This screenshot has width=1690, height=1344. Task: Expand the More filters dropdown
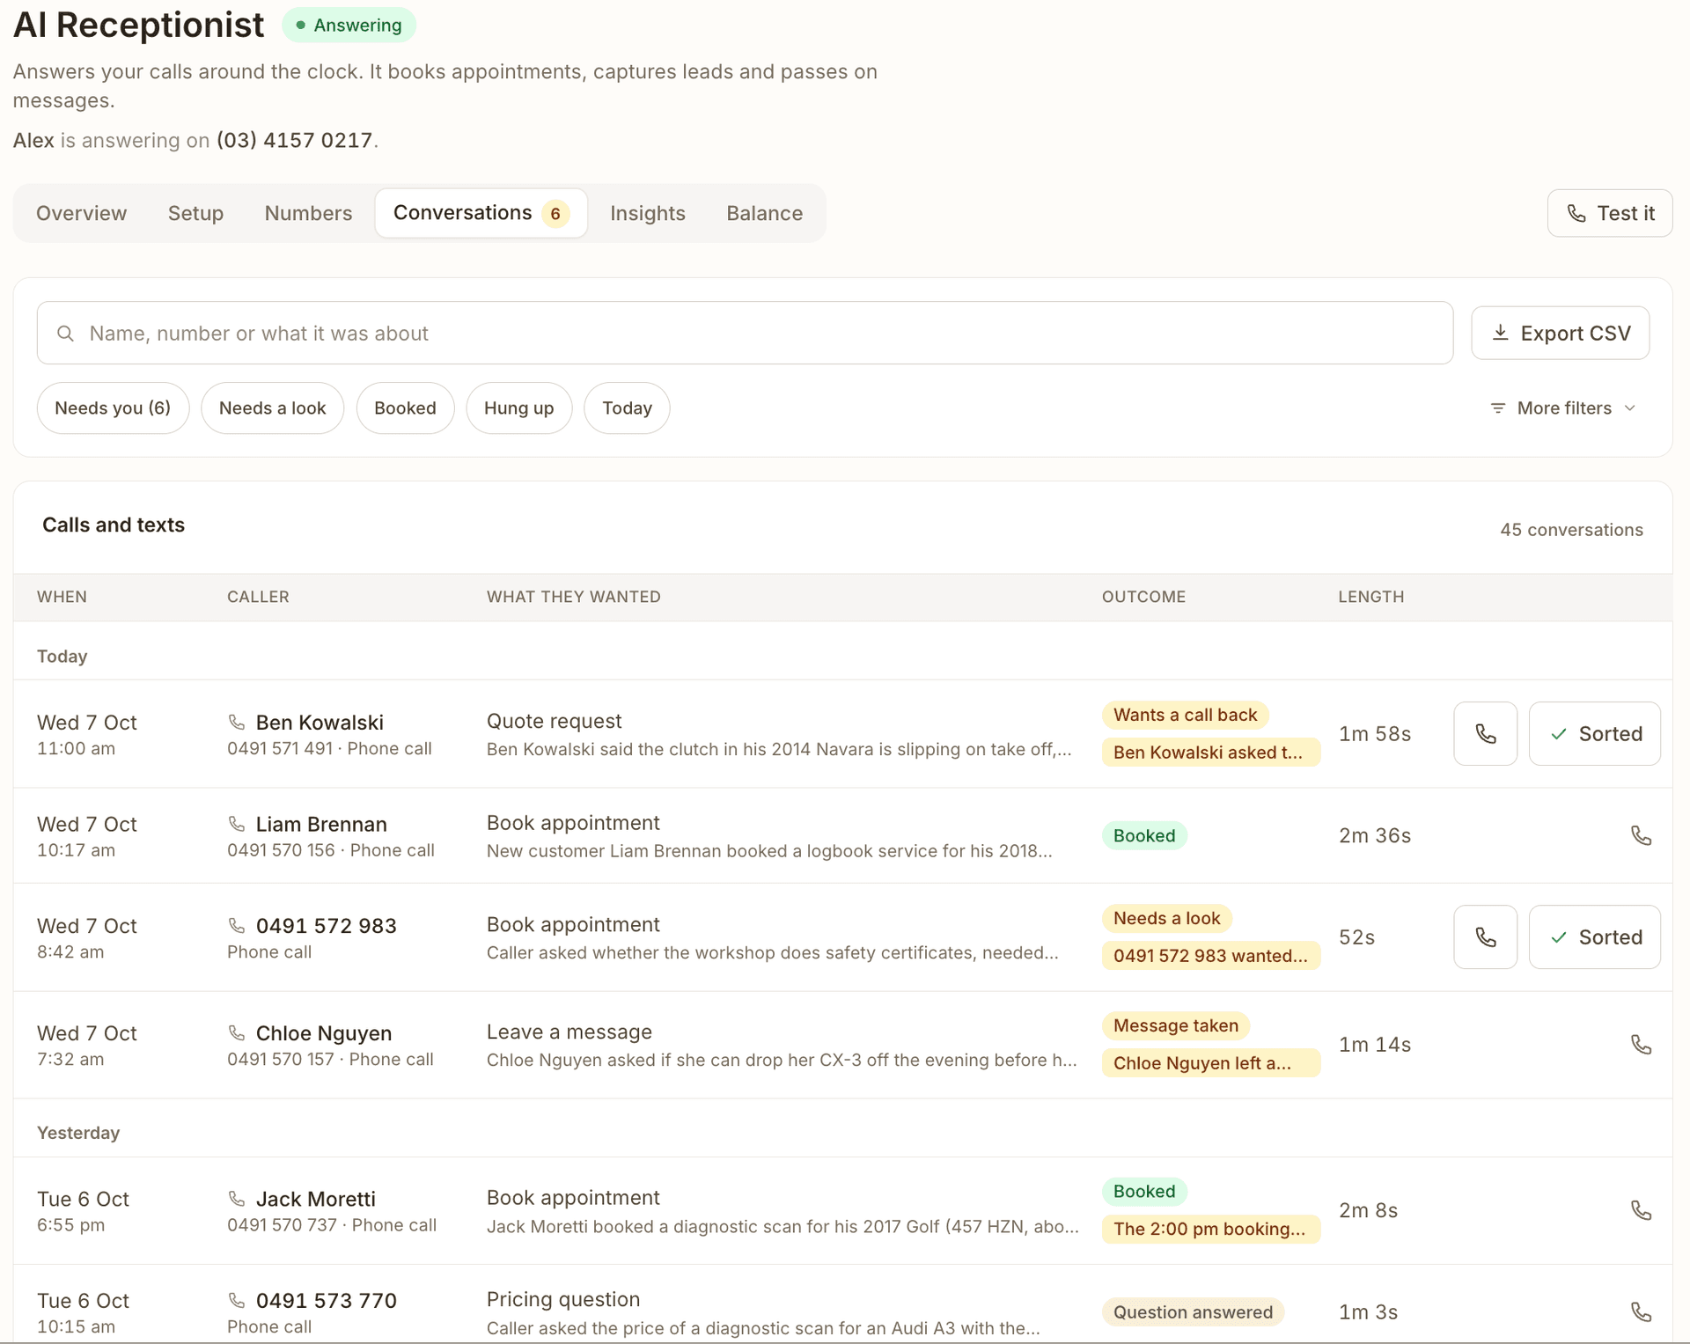coord(1562,408)
